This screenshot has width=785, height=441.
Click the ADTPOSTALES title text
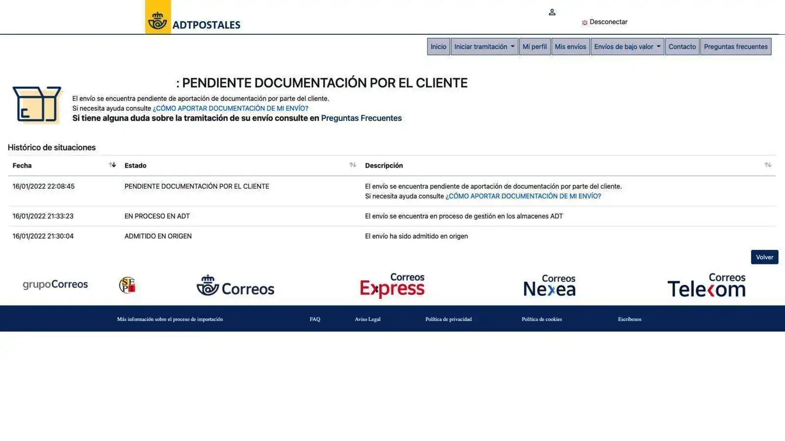point(207,25)
